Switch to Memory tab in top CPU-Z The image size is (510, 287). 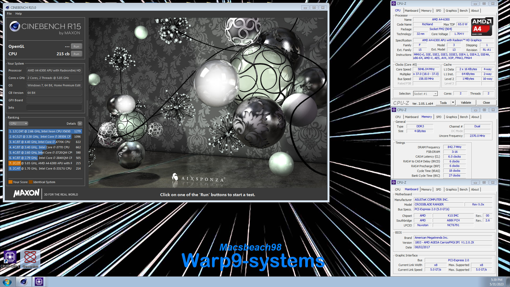coord(426,11)
